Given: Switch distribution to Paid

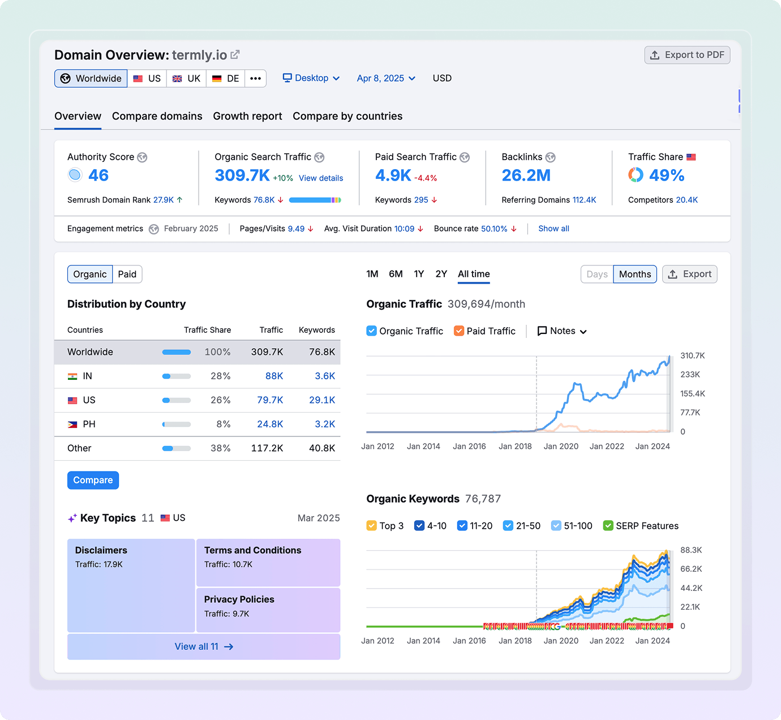Looking at the screenshot, I should tap(127, 275).
